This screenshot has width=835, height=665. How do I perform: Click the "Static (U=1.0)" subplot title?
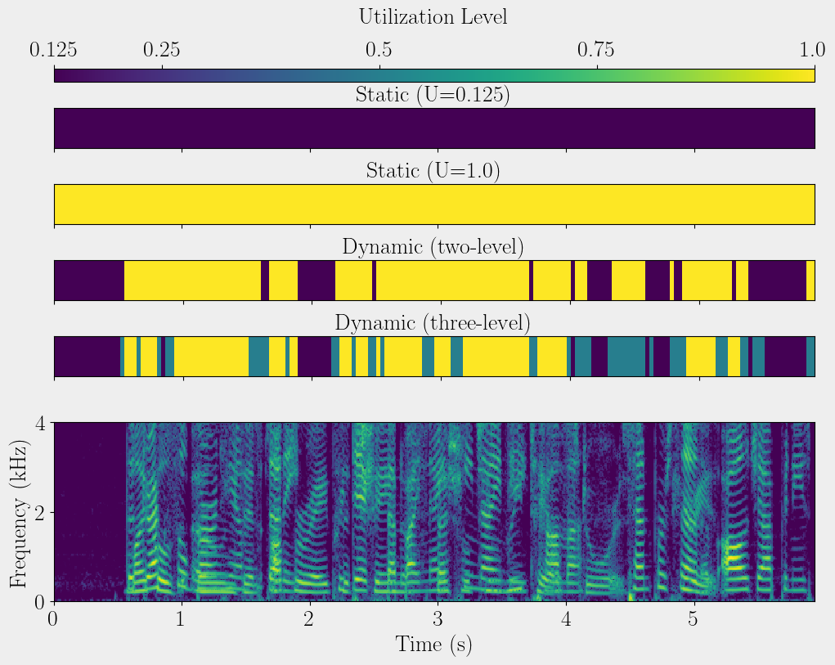433,171
